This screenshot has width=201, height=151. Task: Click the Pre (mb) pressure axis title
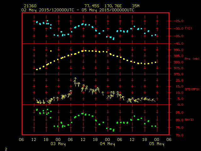click(x=192, y=59)
